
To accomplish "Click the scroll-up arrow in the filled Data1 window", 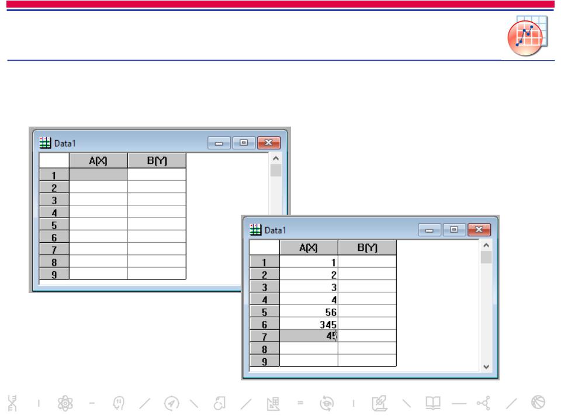I will (486, 245).
